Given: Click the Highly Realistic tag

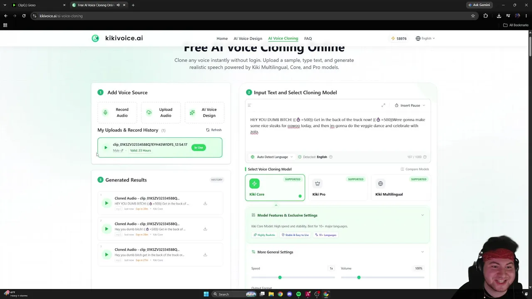Looking at the screenshot, I should [x=264, y=235].
